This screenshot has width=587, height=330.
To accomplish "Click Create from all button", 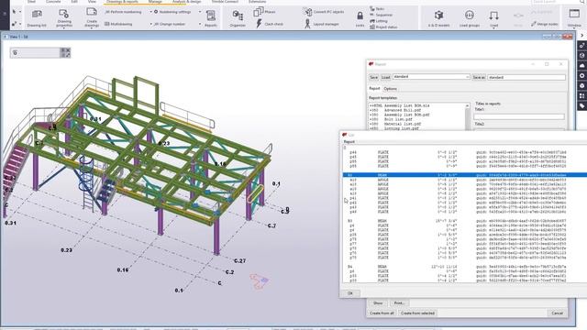I will click(382, 313).
